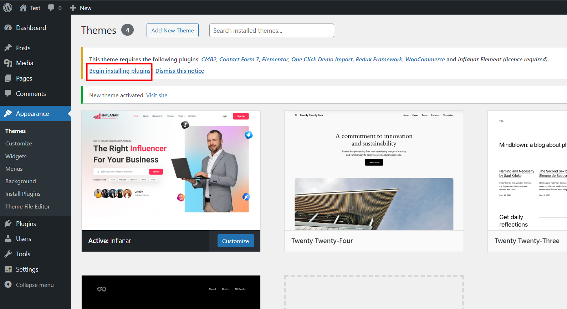Click Collapse menu text
Image resolution: width=567 pixels, height=309 pixels.
click(35, 285)
